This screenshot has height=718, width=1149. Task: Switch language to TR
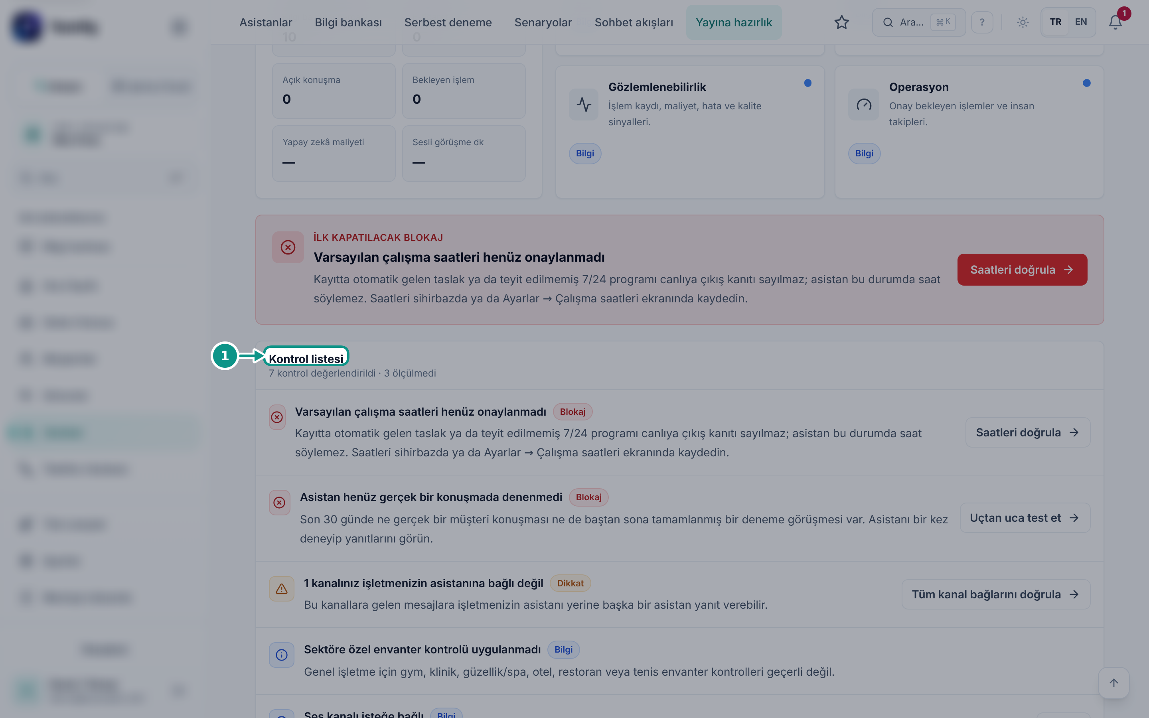(1055, 22)
